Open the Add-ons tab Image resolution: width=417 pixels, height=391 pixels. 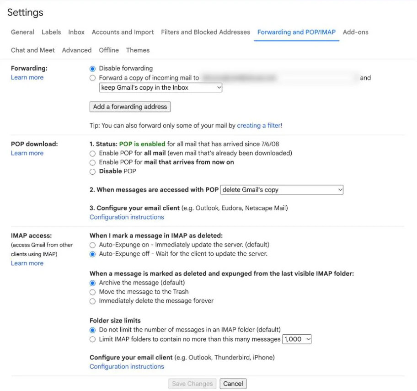[356, 32]
